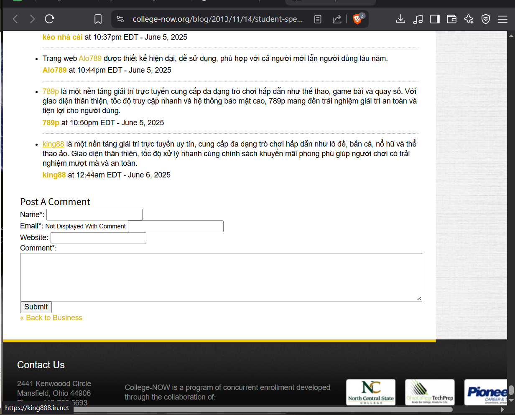Click the Contact Us footer heading
Image resolution: width=515 pixels, height=415 pixels.
(x=41, y=365)
